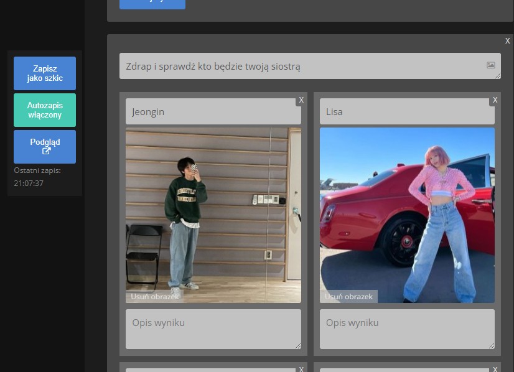Click the X on the bottom-left partially visible card
Viewport: 514px width, 372px height.
(x=301, y=368)
